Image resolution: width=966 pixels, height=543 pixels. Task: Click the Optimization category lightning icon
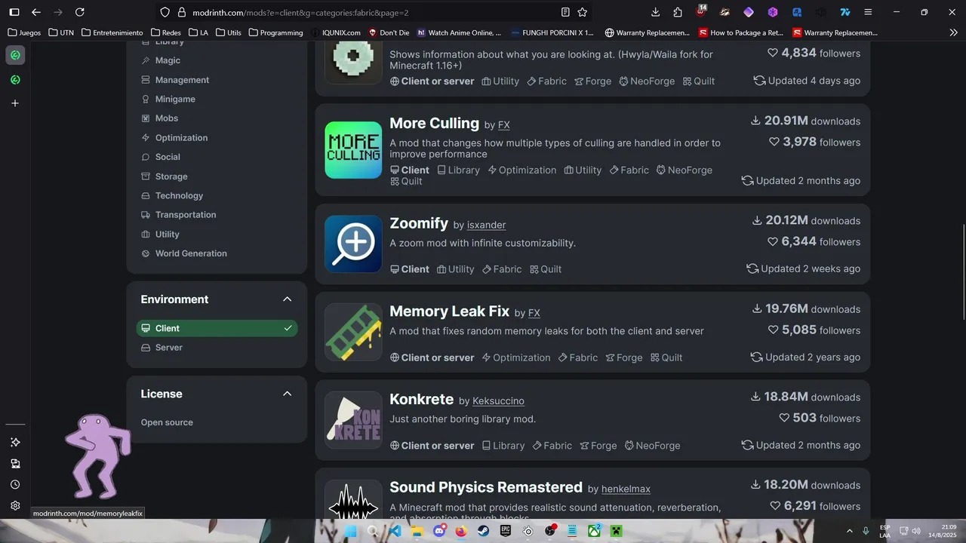[146, 138]
